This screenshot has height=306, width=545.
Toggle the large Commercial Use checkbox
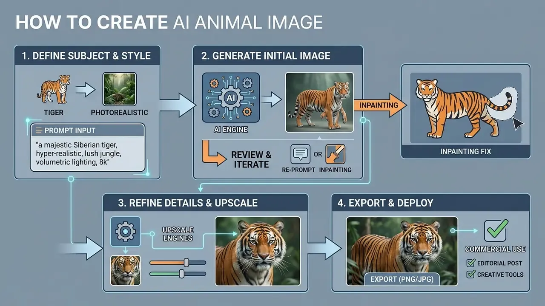(495, 231)
